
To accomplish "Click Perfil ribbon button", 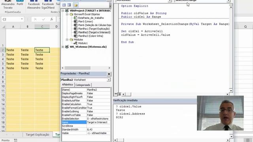I will point(20,3).
